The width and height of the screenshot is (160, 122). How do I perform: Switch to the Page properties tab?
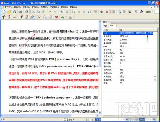tap(105, 26)
